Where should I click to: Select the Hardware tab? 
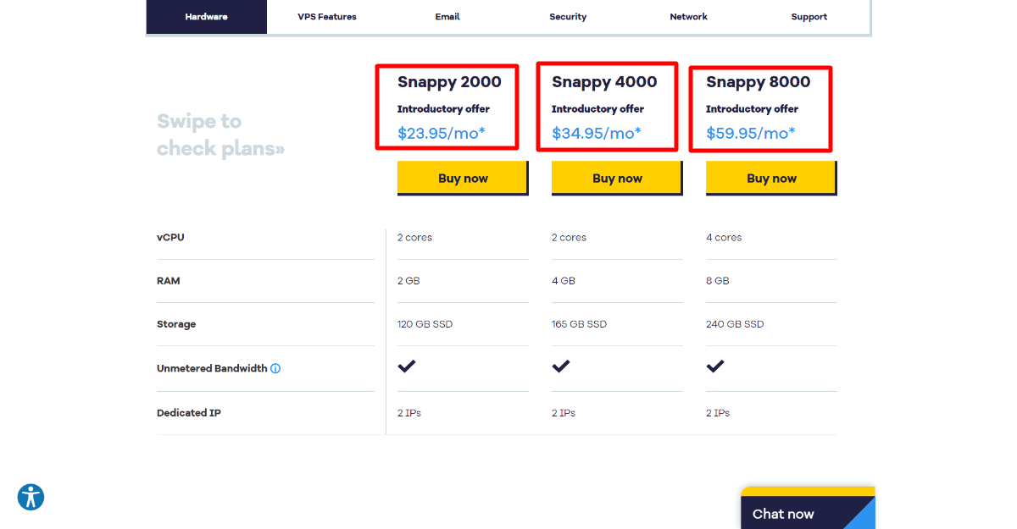(206, 16)
